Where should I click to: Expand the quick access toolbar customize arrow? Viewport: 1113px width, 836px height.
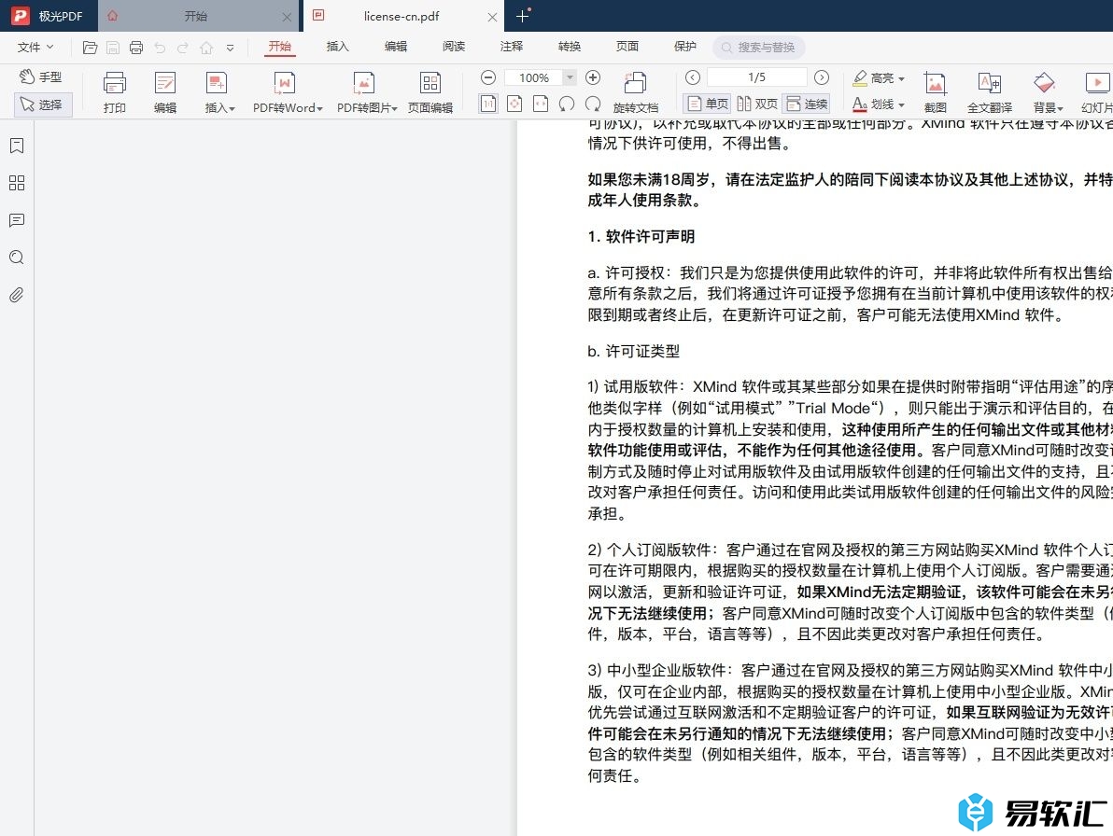(230, 48)
